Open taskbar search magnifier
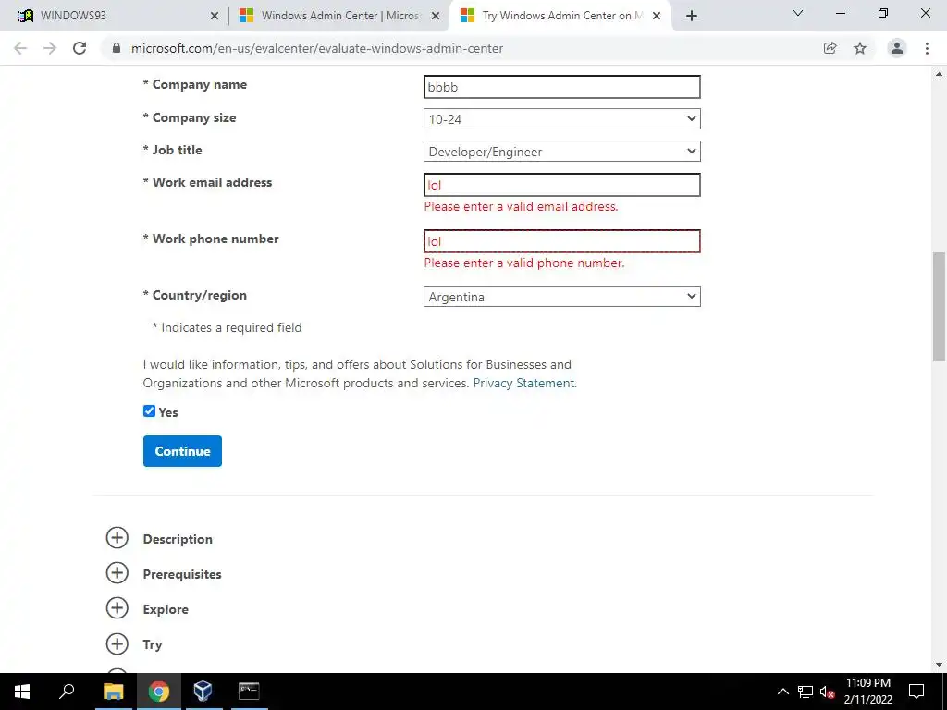The height and width of the screenshot is (710, 947). tap(67, 692)
